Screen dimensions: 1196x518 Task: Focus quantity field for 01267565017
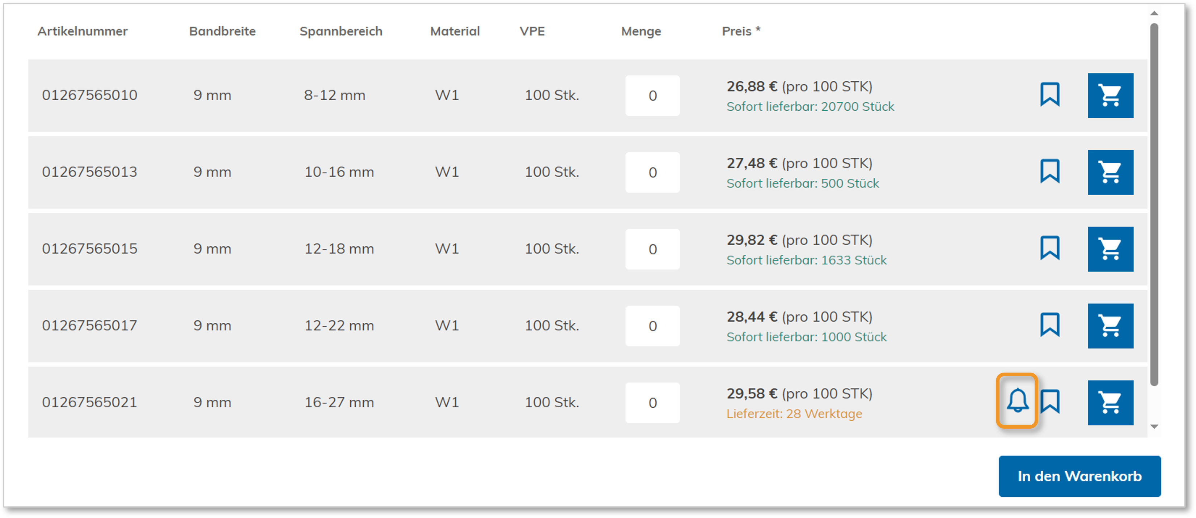pyautogui.click(x=652, y=326)
